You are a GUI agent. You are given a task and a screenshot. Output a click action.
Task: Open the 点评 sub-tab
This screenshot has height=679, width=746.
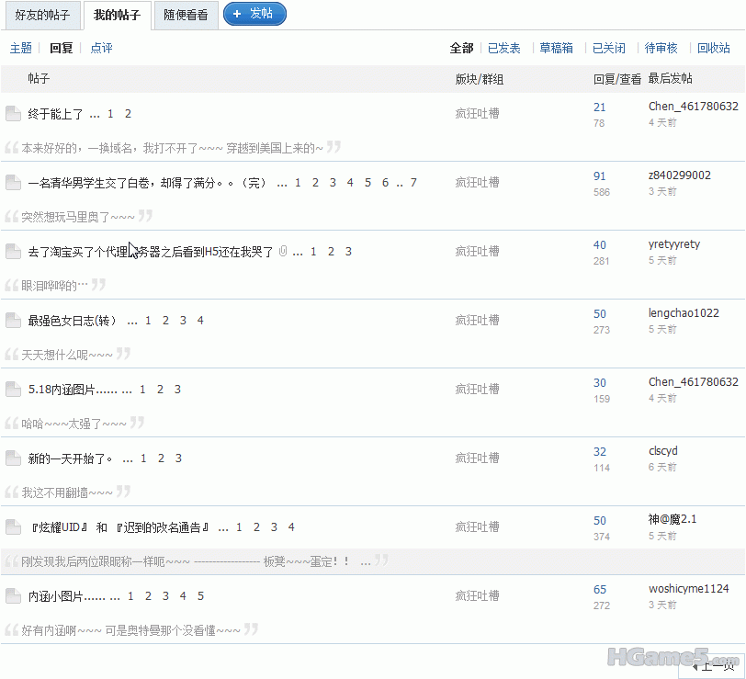point(101,48)
